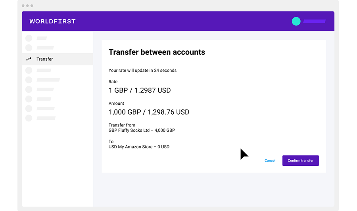Click the Confirm transfer button
This screenshot has height=211, width=357.
[301, 161]
